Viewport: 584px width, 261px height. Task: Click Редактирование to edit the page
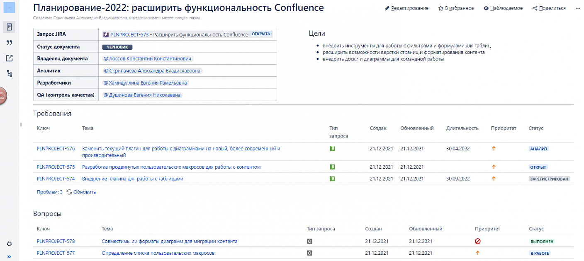pyautogui.click(x=406, y=8)
